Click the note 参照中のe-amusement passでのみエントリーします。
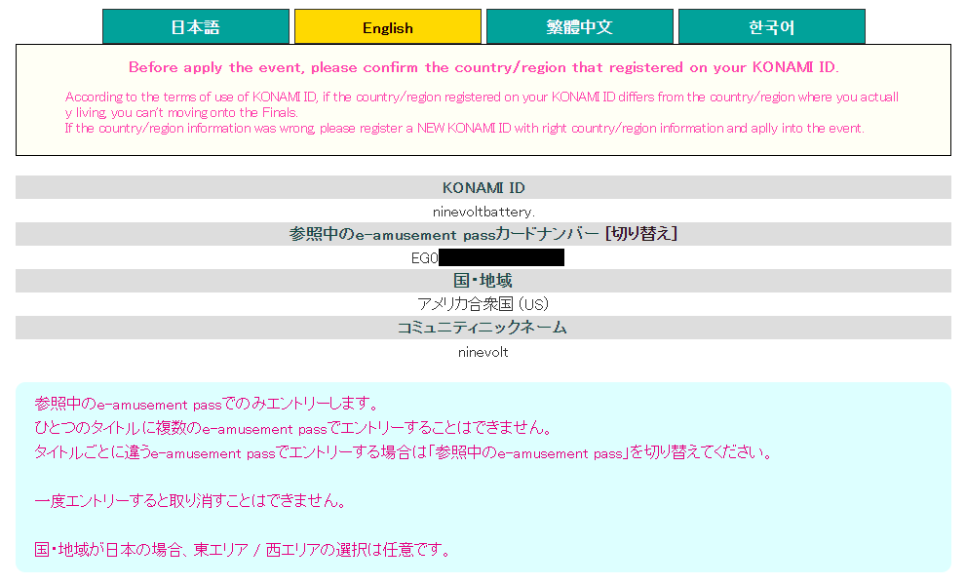The height and width of the screenshot is (584, 966). click(207, 404)
